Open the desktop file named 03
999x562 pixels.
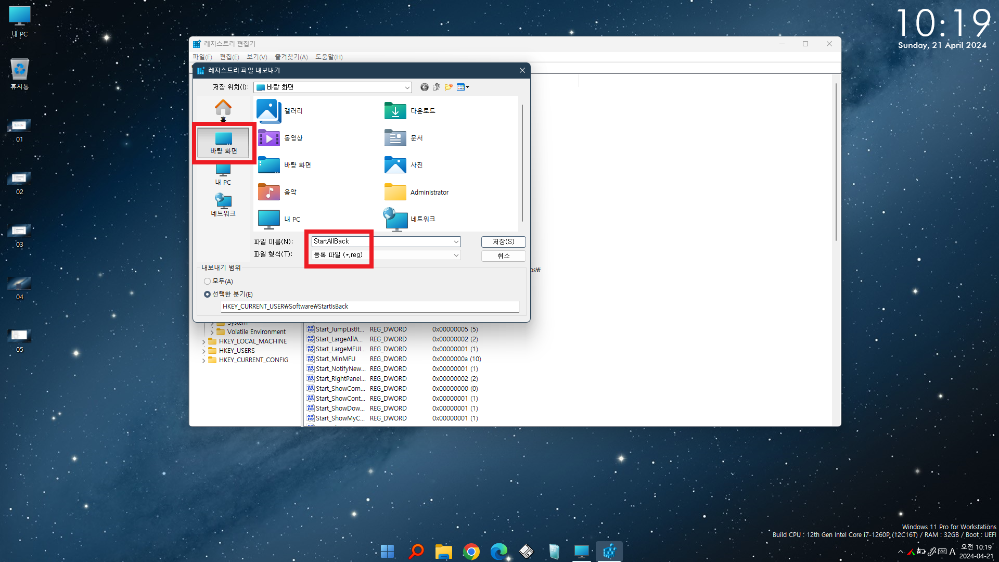[19, 236]
